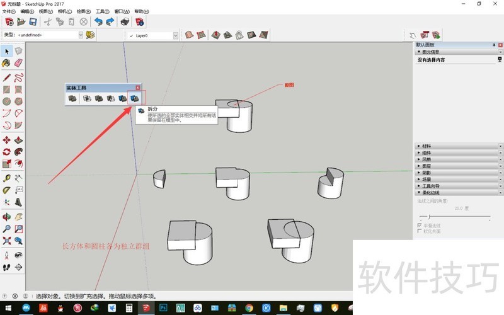Click the Windows Start button
Screen dimensions: 504x315
(7, 308)
